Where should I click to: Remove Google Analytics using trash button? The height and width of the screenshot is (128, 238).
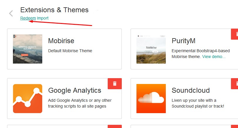click(x=115, y=83)
